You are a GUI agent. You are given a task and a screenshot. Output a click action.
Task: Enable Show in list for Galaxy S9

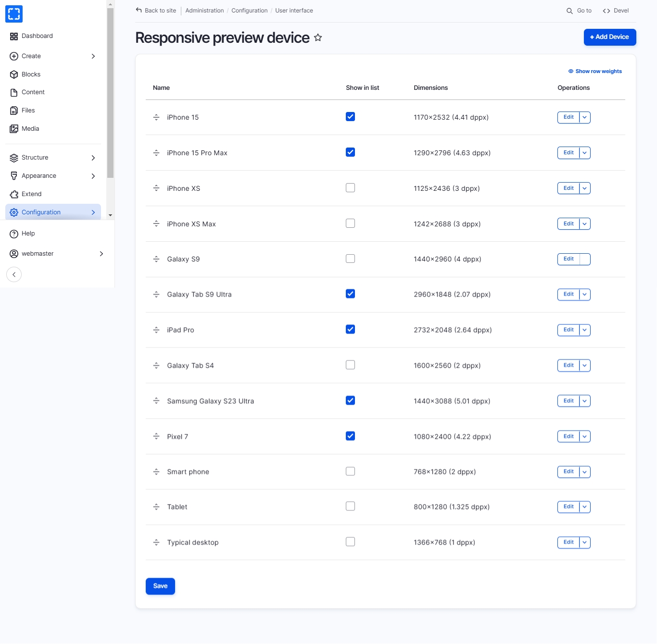pos(350,259)
